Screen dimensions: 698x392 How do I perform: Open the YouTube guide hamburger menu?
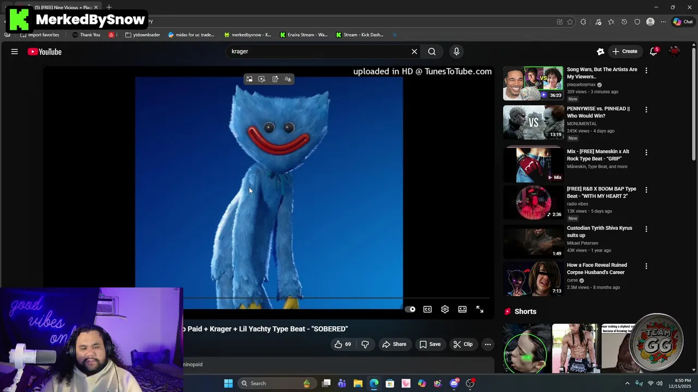coord(15,52)
